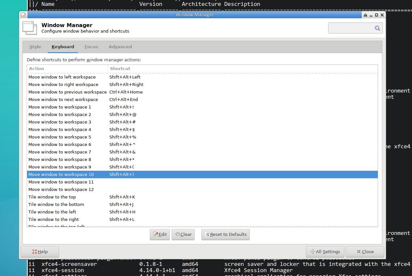This screenshot has height=276, width=412.
Task: Switch to the Style tab
Action: pyautogui.click(x=35, y=47)
